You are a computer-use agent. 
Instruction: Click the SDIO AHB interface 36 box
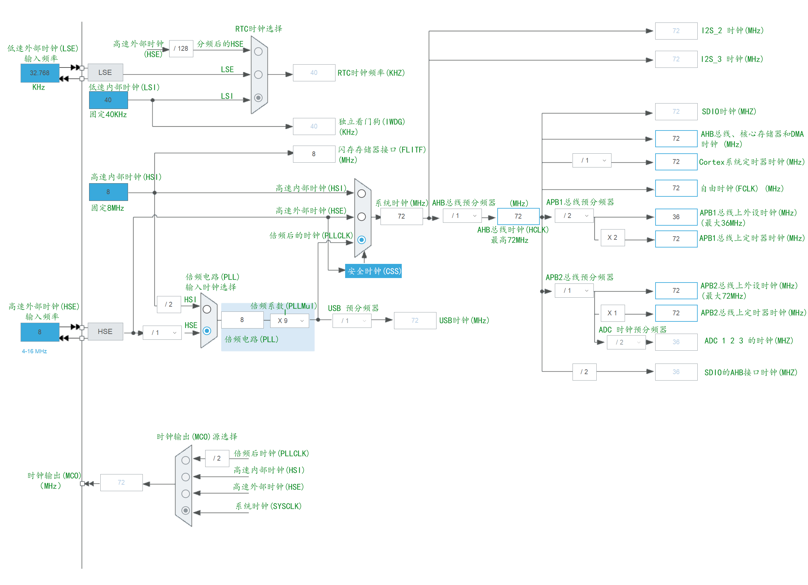pos(676,373)
